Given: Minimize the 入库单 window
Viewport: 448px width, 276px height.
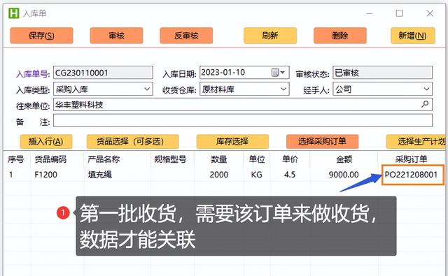Looking at the screenshot, I should pos(370,13).
